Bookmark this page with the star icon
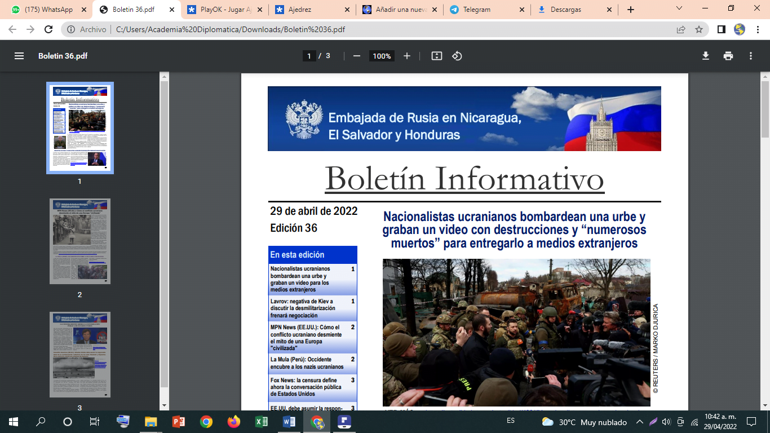This screenshot has height=433, width=770. click(x=699, y=29)
